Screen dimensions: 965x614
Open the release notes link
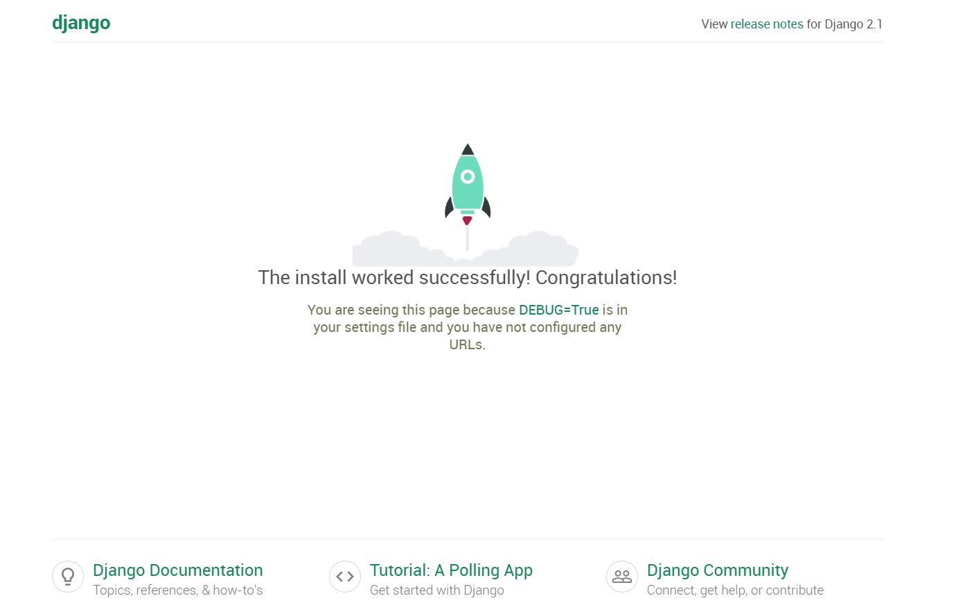pyautogui.click(x=767, y=24)
